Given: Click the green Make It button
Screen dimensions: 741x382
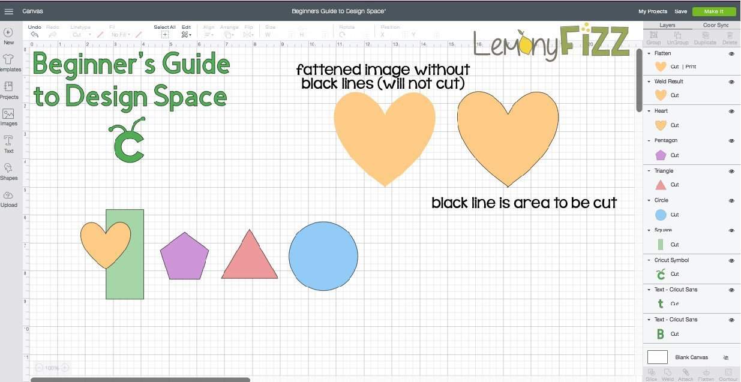Looking at the screenshot, I should click(714, 11).
